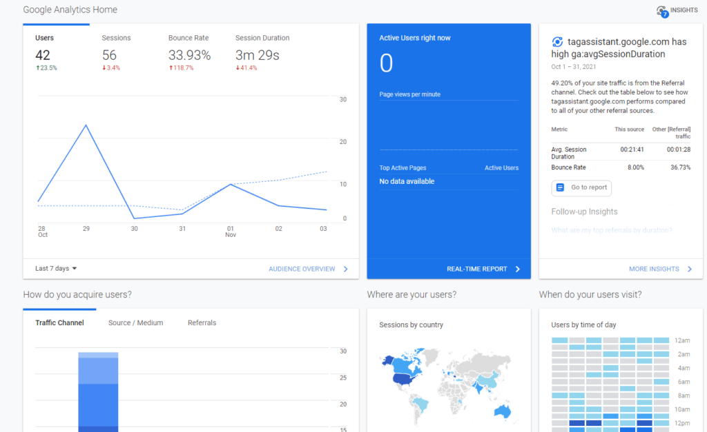
Task: Click the Active Users right now count 0
Action: [x=386, y=63]
